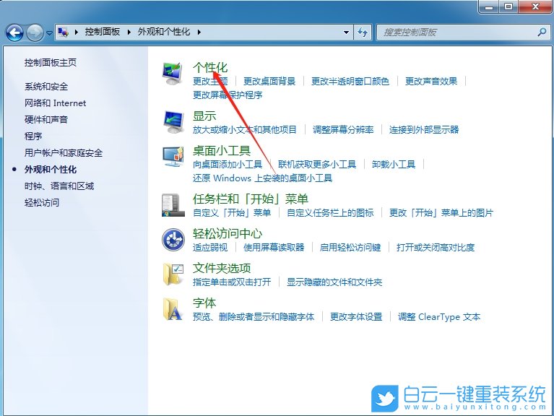Click 打开或关闭高对比度 link

pyautogui.click(x=436, y=248)
